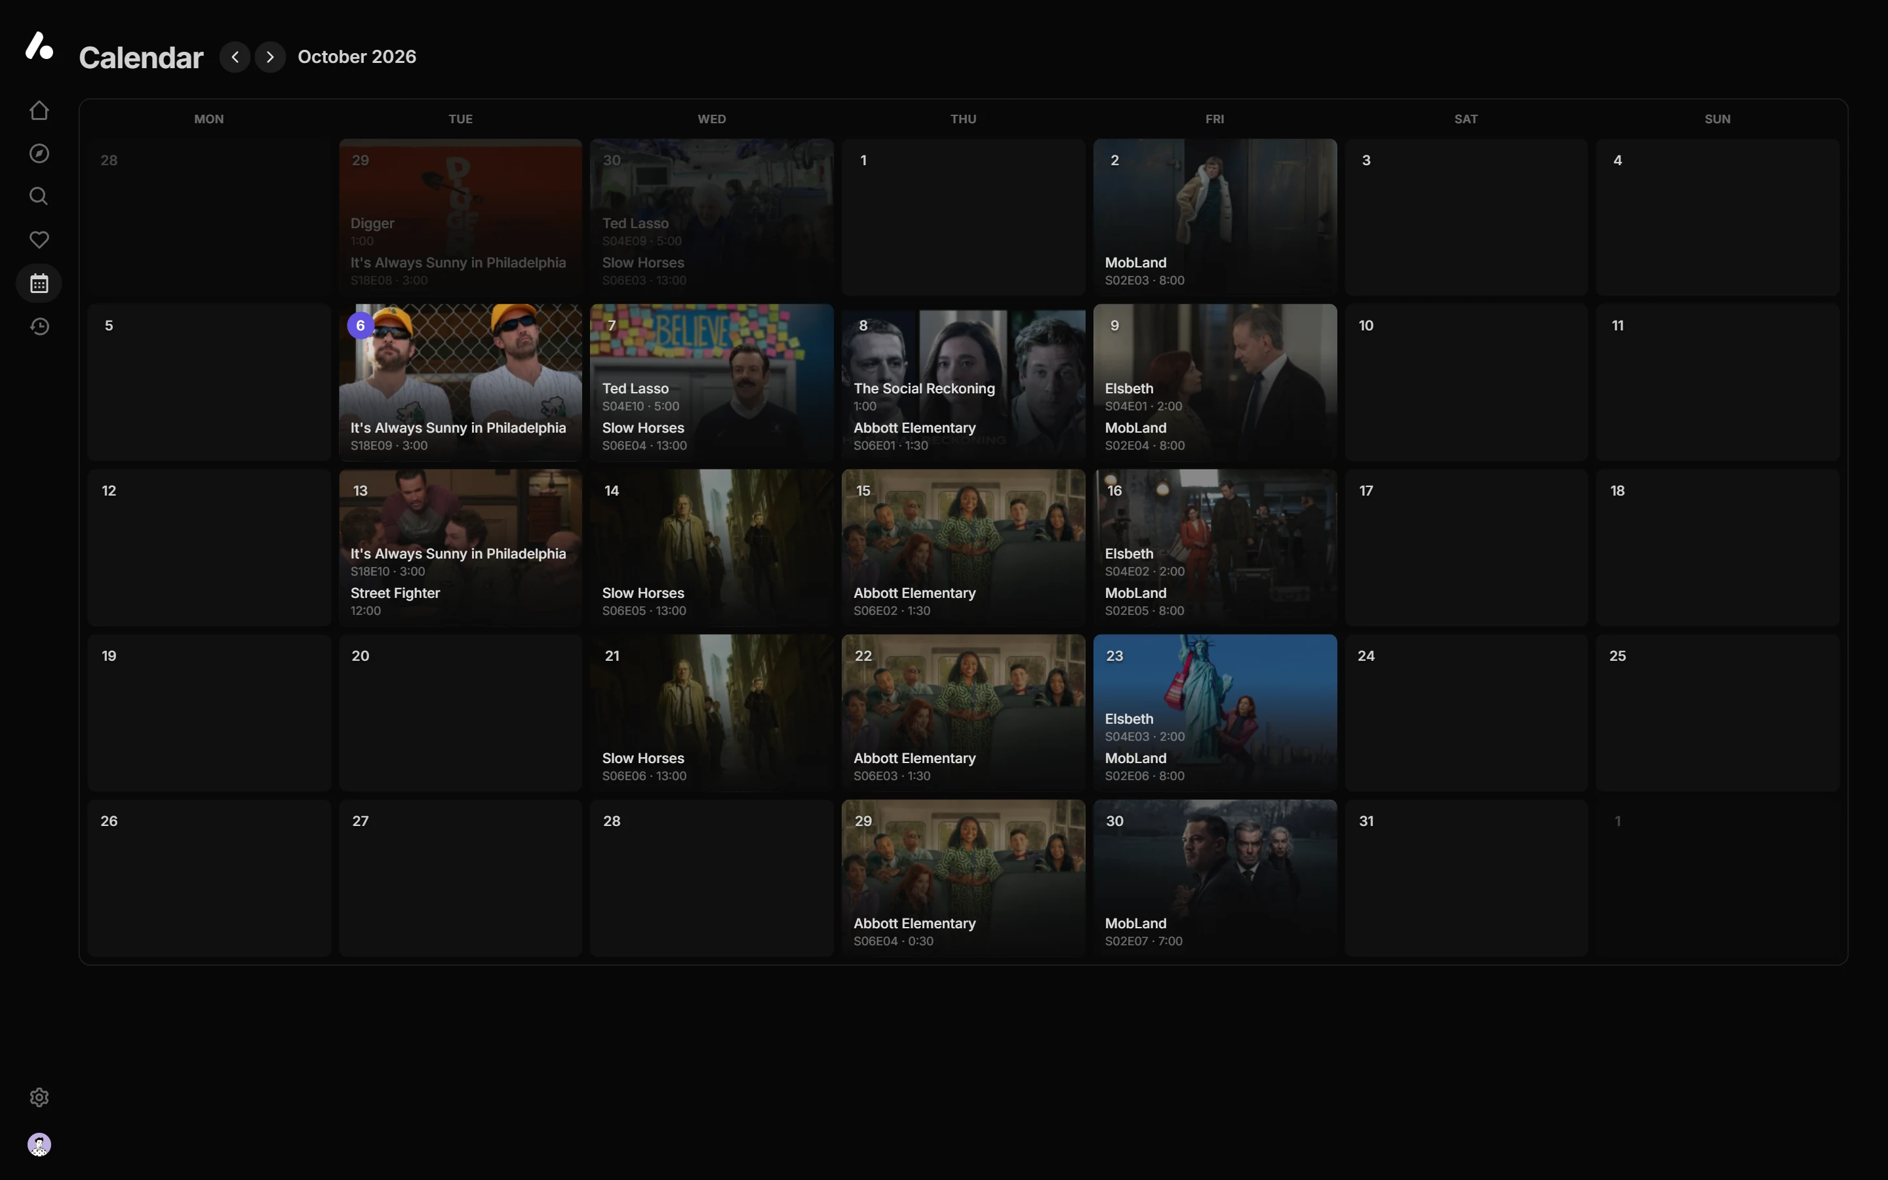Open Abbott Elementary S06E01 entry

click(x=914, y=435)
